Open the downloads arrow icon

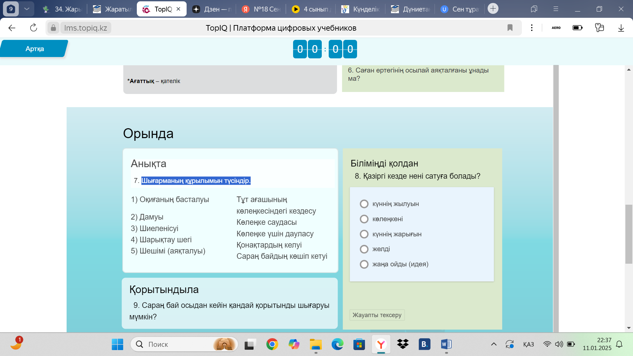coord(621,28)
